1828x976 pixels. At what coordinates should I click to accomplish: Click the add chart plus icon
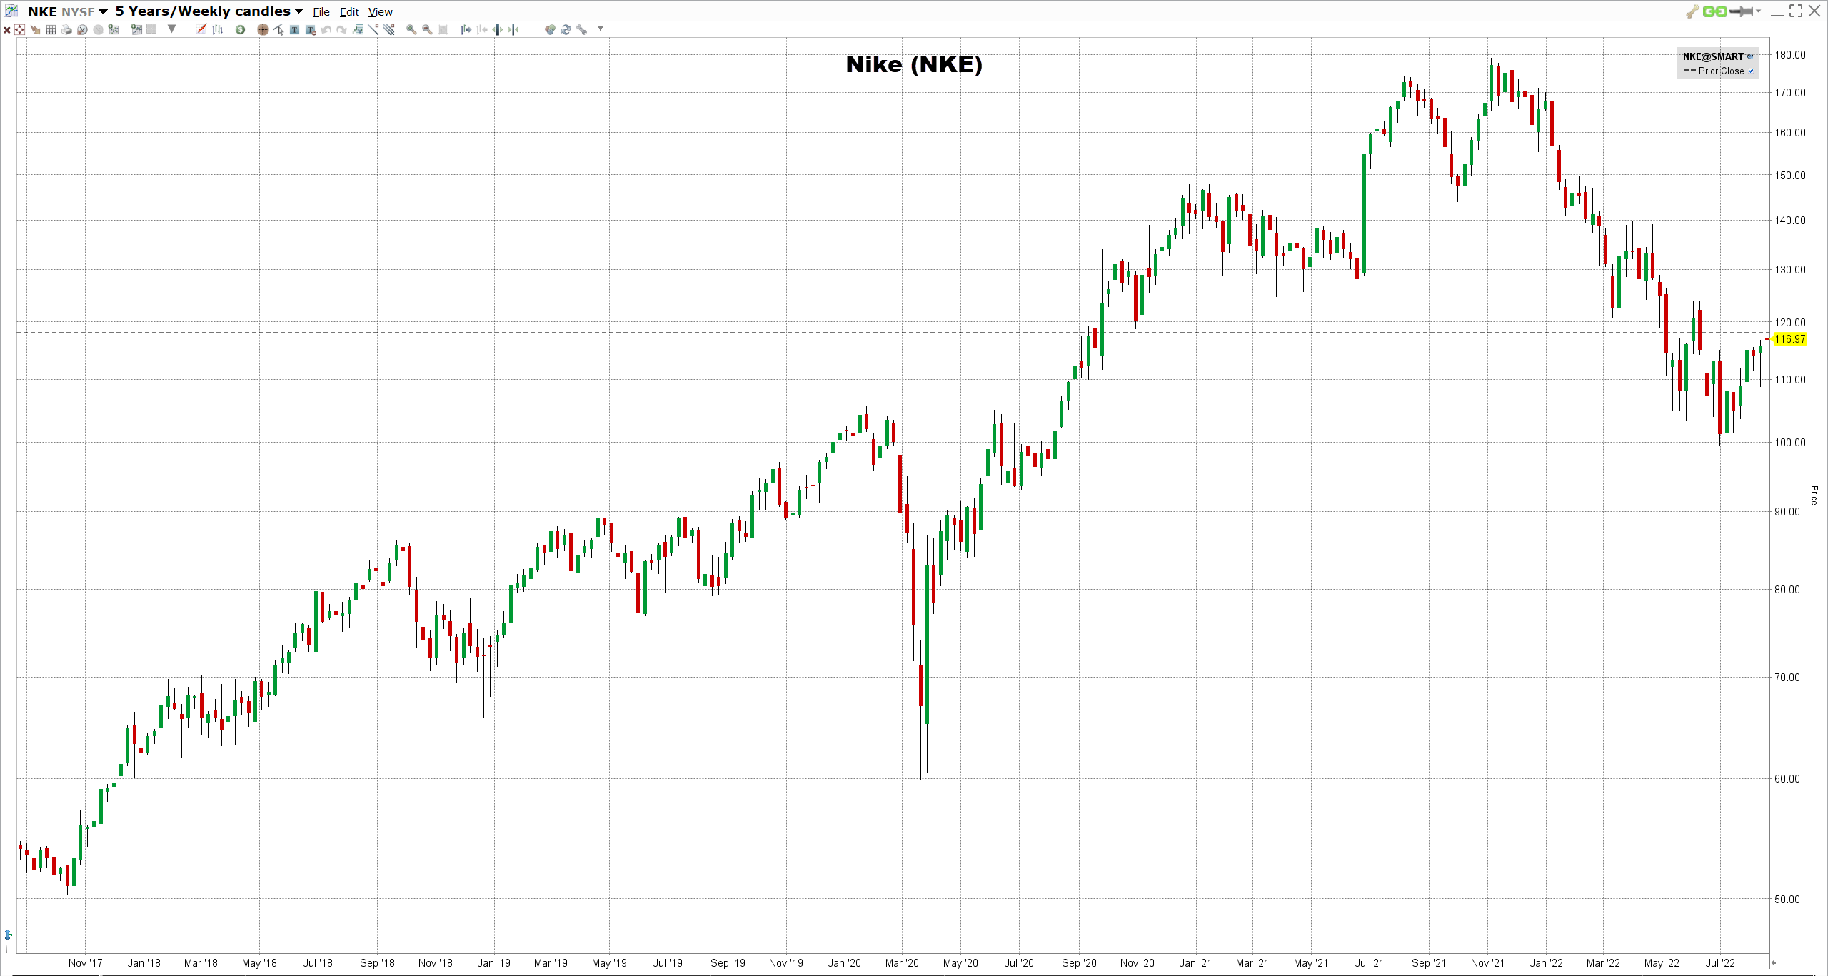(136, 29)
